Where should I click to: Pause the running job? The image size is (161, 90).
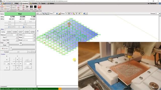[31, 7]
